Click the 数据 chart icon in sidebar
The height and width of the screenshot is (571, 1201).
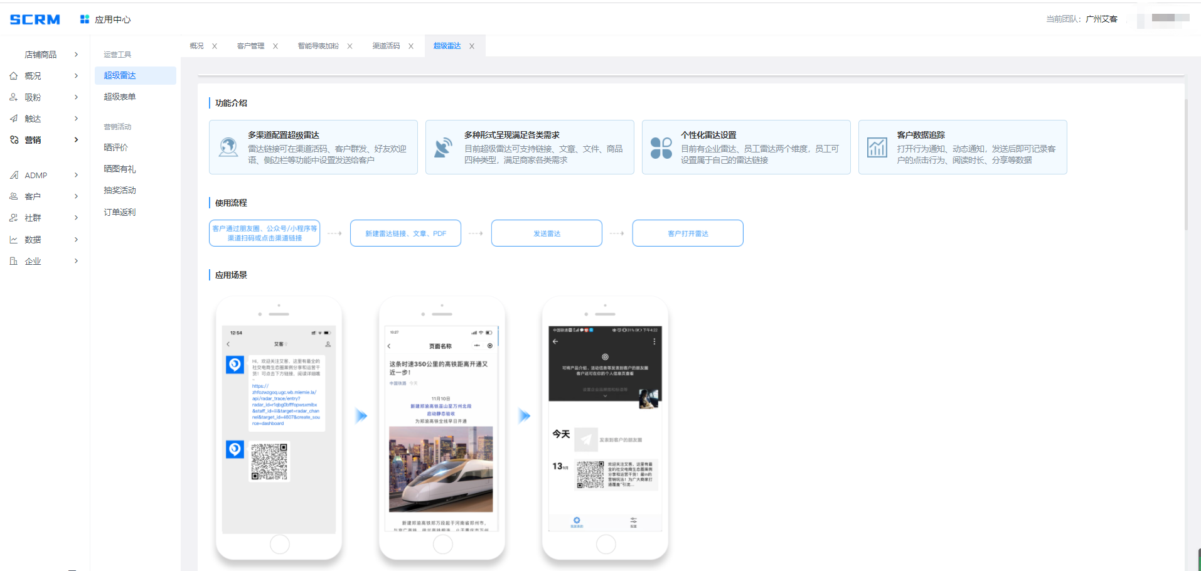(x=14, y=240)
